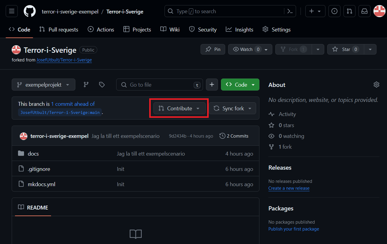Switch to the Projects tab

pos(137,29)
